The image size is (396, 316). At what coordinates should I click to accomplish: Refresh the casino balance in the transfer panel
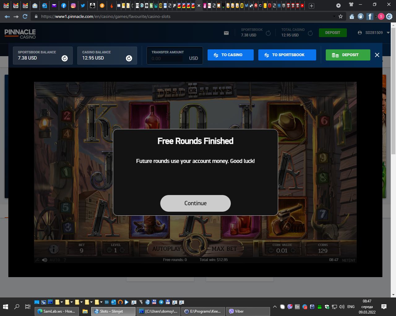pyautogui.click(x=129, y=58)
